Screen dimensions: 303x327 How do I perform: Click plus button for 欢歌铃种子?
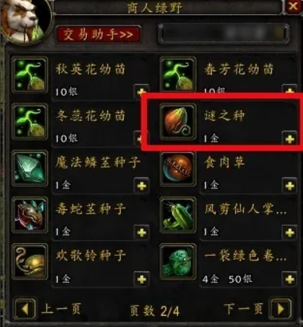(x=141, y=279)
